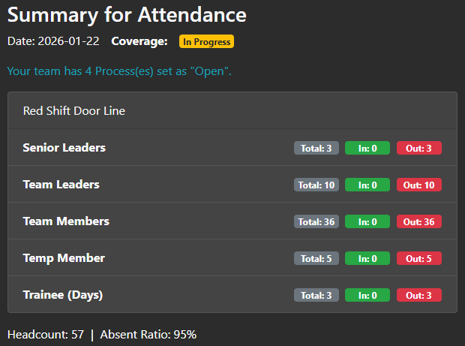This screenshot has width=465, height=346.
Task: Click the Team Leaders Out: 10 badge
Action: [x=418, y=185]
